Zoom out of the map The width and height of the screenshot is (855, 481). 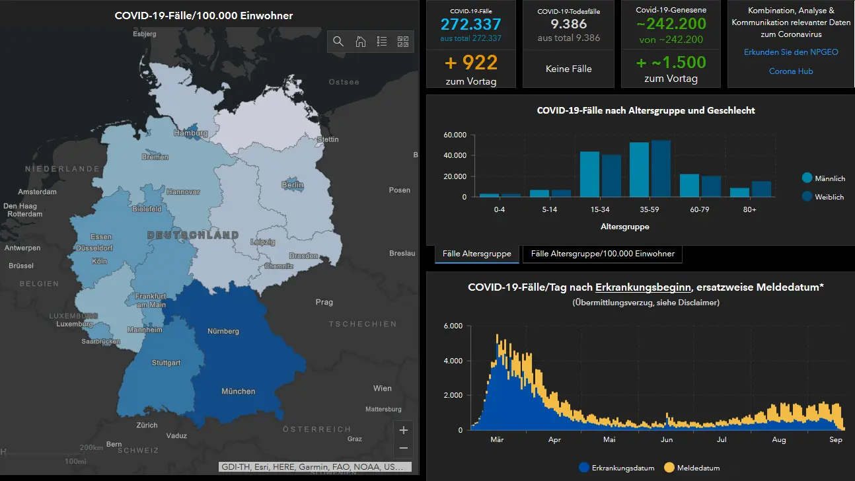tap(404, 448)
